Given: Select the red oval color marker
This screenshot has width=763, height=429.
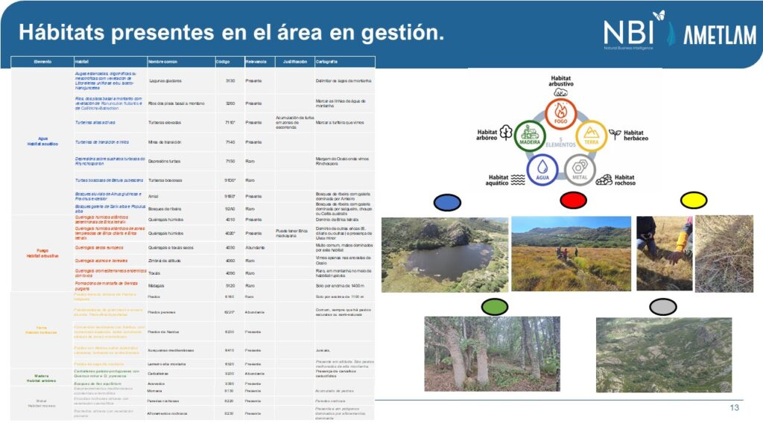Looking at the screenshot, I should coord(573,200).
